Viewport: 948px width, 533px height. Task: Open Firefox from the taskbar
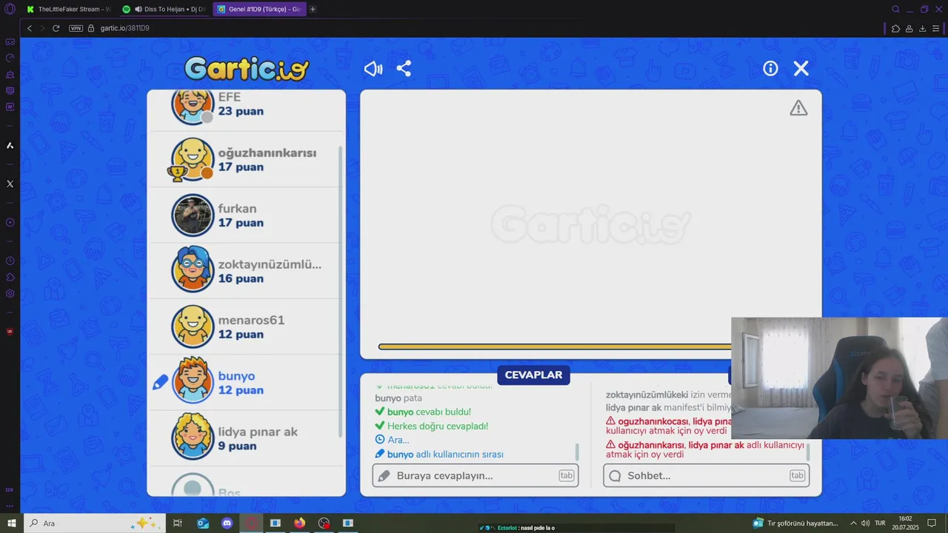click(x=299, y=523)
